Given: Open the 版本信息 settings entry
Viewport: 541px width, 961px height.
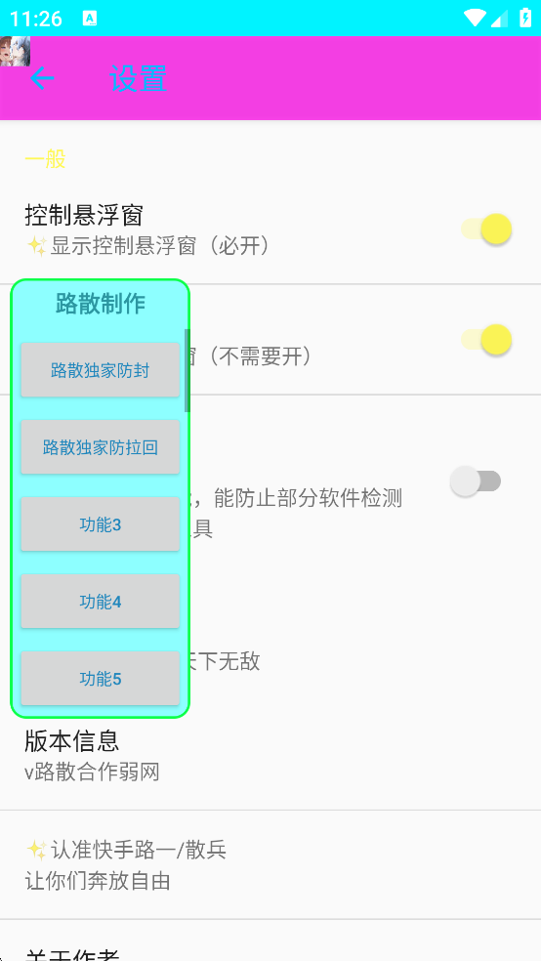Looking at the screenshot, I should 270,756.
